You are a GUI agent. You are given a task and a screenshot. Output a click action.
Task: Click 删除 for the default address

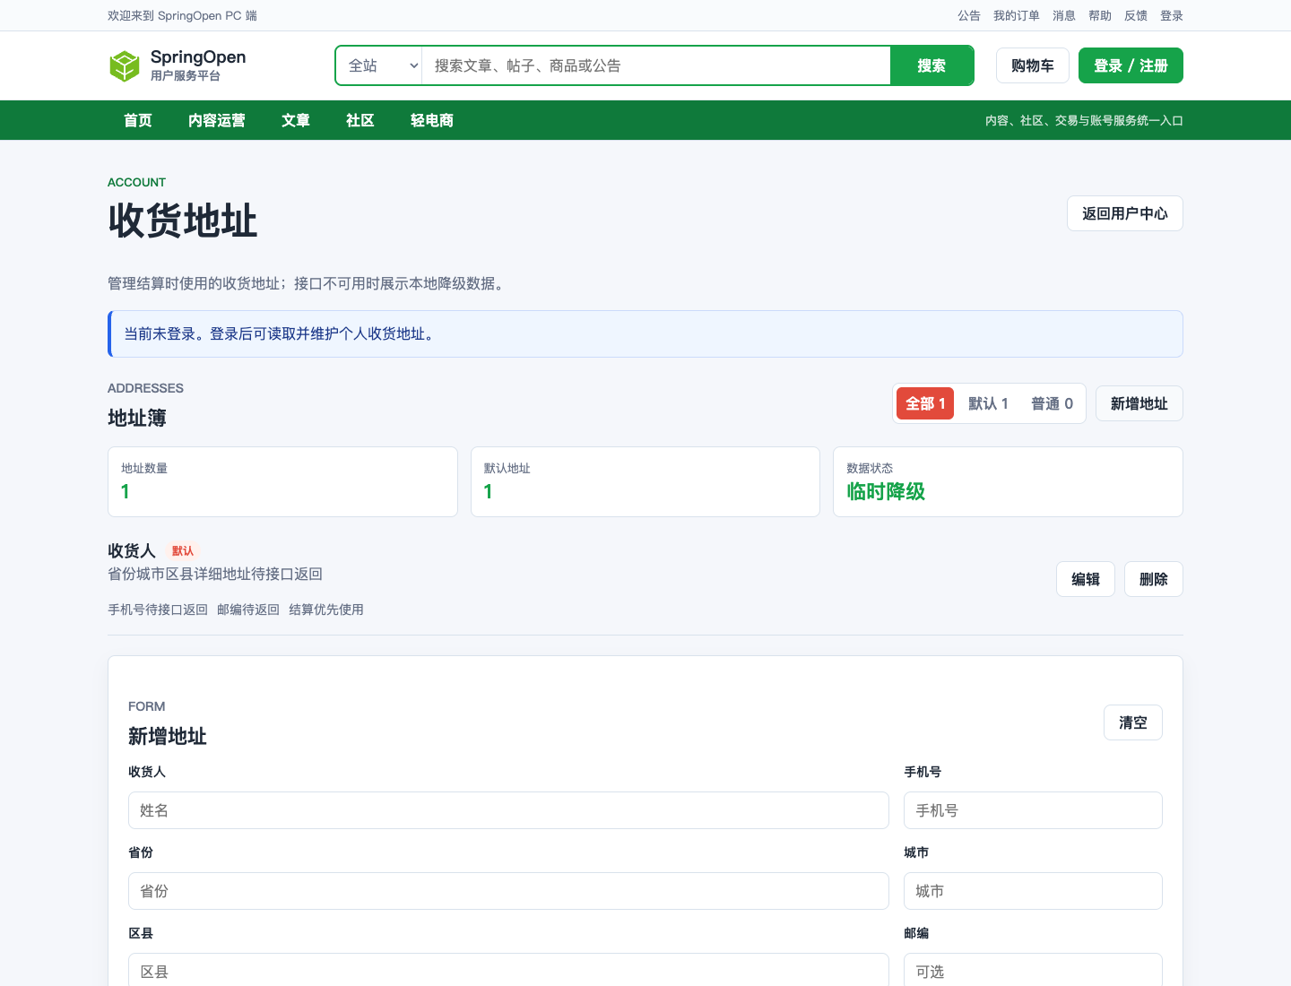coord(1154,579)
